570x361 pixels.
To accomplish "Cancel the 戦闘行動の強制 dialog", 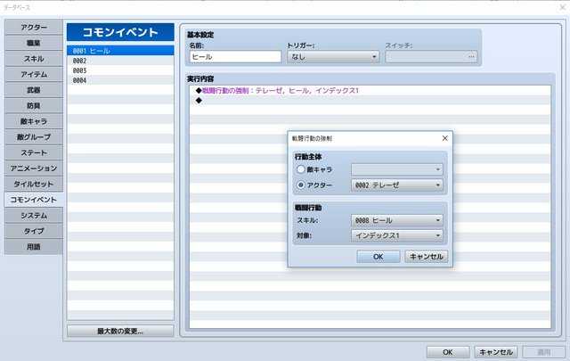I will point(427,257).
